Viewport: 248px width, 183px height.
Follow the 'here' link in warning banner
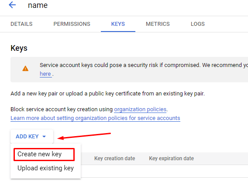click(45, 74)
